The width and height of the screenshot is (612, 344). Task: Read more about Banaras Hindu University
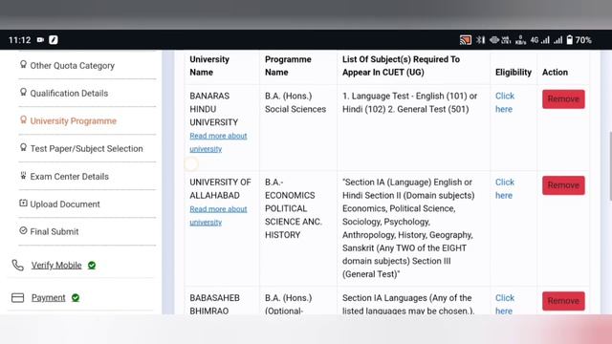tap(218, 142)
